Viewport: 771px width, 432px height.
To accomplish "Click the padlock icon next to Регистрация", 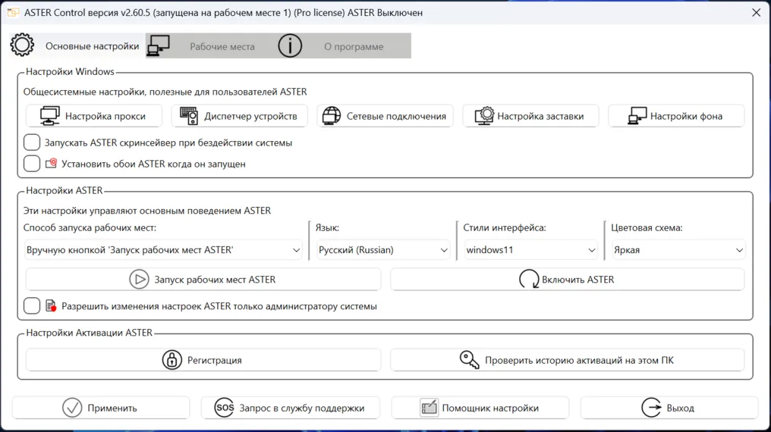I will point(172,360).
